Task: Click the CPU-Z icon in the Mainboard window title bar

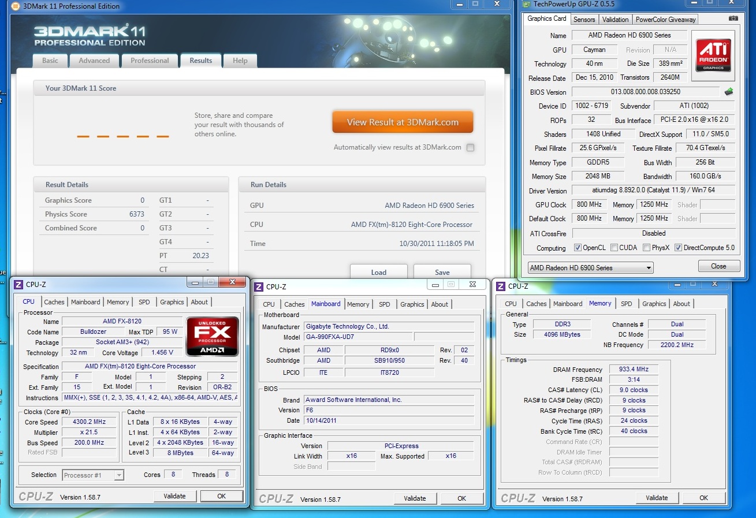Action: tap(259, 287)
